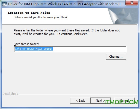The width and height of the screenshot is (140, 109).
Task: Click the InstallShield label
Action: pyautogui.click(x=10, y=94)
